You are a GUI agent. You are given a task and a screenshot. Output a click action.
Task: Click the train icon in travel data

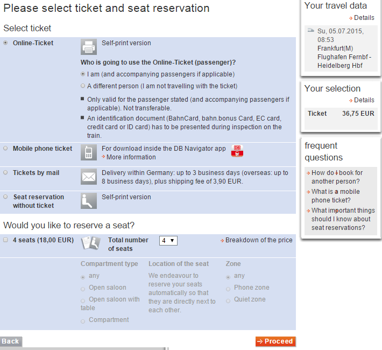pyautogui.click(x=310, y=30)
